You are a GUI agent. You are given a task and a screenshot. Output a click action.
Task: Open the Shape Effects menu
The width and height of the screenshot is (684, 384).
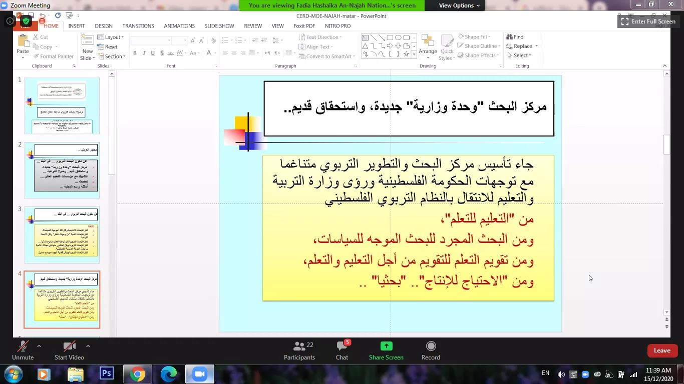point(478,56)
